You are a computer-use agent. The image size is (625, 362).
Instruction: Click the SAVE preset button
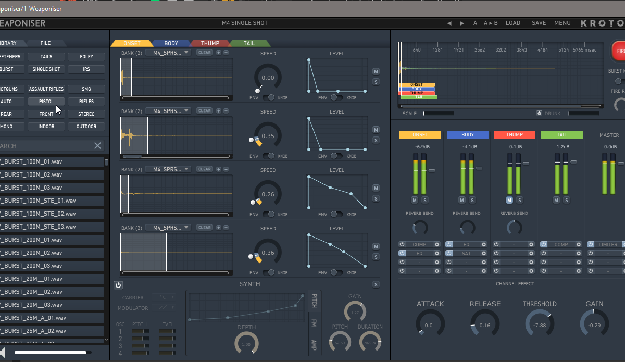(539, 23)
